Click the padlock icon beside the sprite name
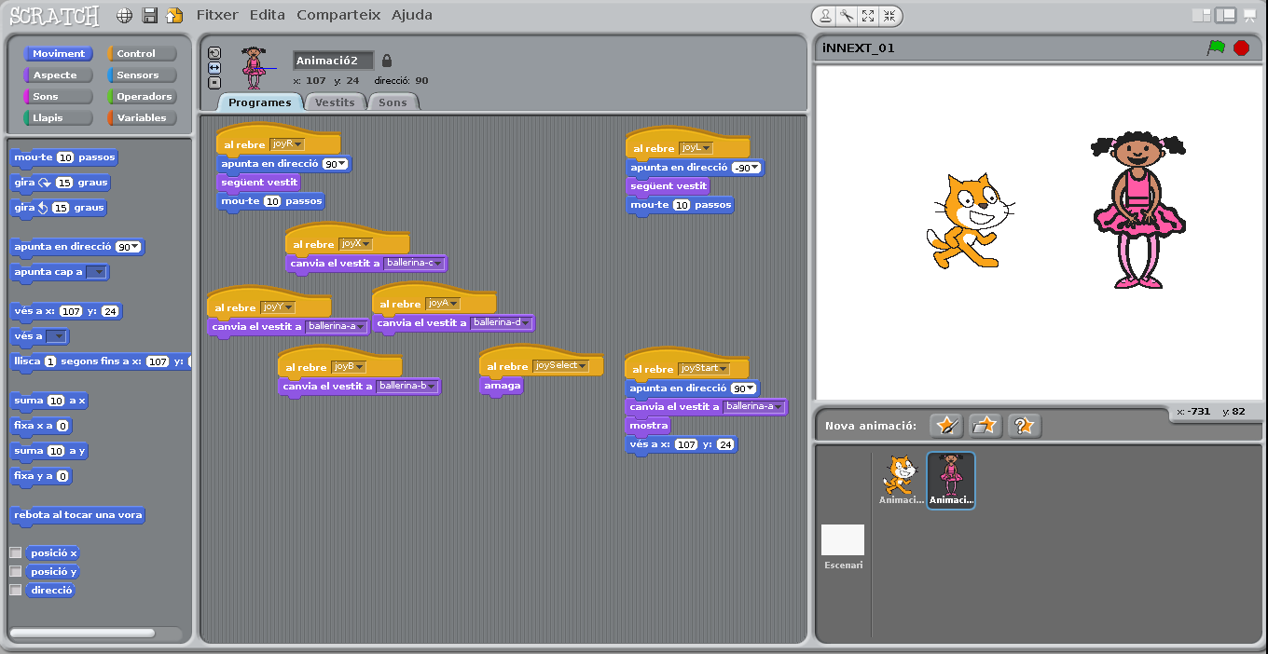Viewport: 1268px width, 654px height. pos(387,61)
